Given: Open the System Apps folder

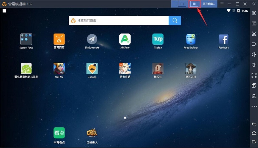Looking at the screenshot, I should (26, 39).
